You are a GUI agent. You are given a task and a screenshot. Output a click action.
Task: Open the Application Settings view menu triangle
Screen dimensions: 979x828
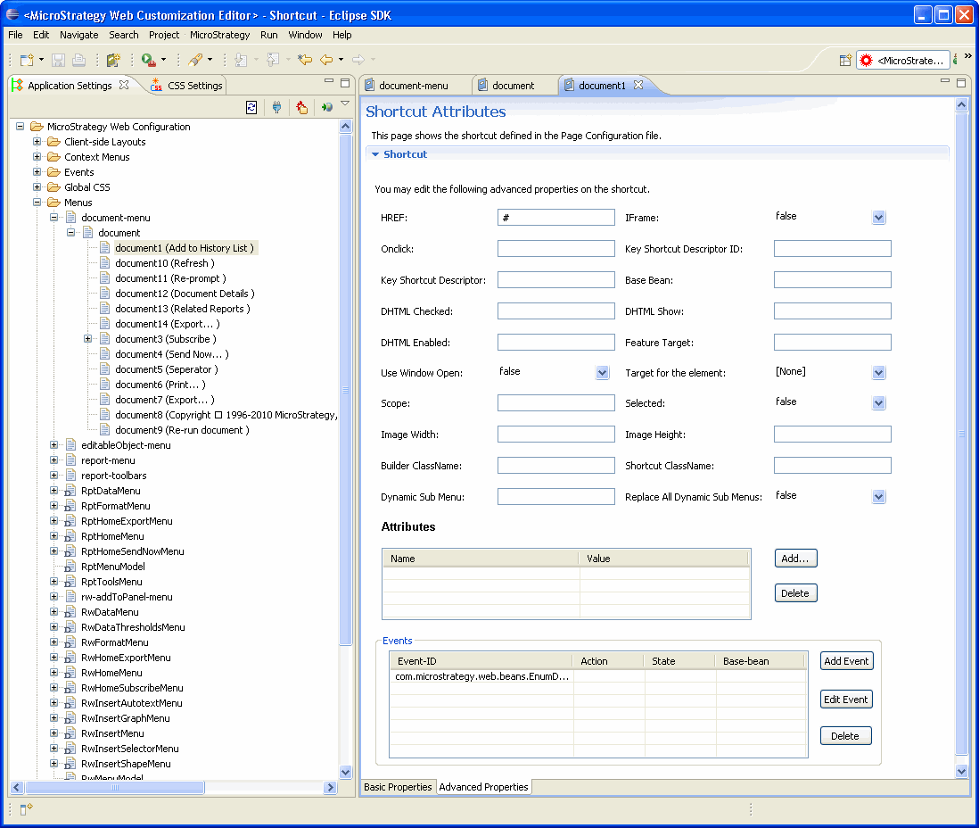(345, 103)
